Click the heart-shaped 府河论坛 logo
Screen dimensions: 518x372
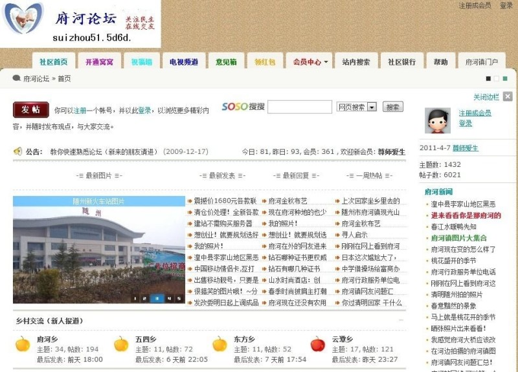(24, 18)
